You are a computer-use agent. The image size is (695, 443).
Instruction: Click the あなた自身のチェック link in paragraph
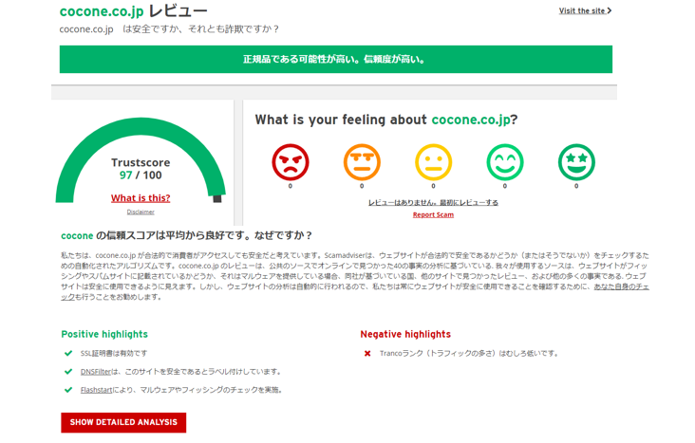click(x=622, y=286)
